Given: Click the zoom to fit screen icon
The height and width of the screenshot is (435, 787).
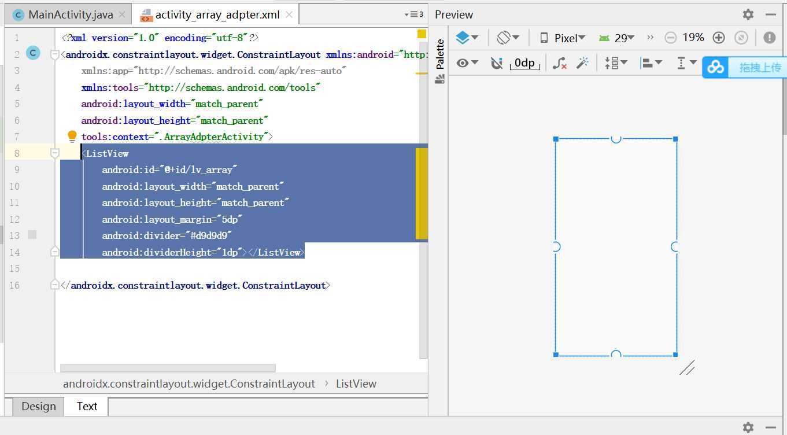Looking at the screenshot, I should [x=741, y=38].
